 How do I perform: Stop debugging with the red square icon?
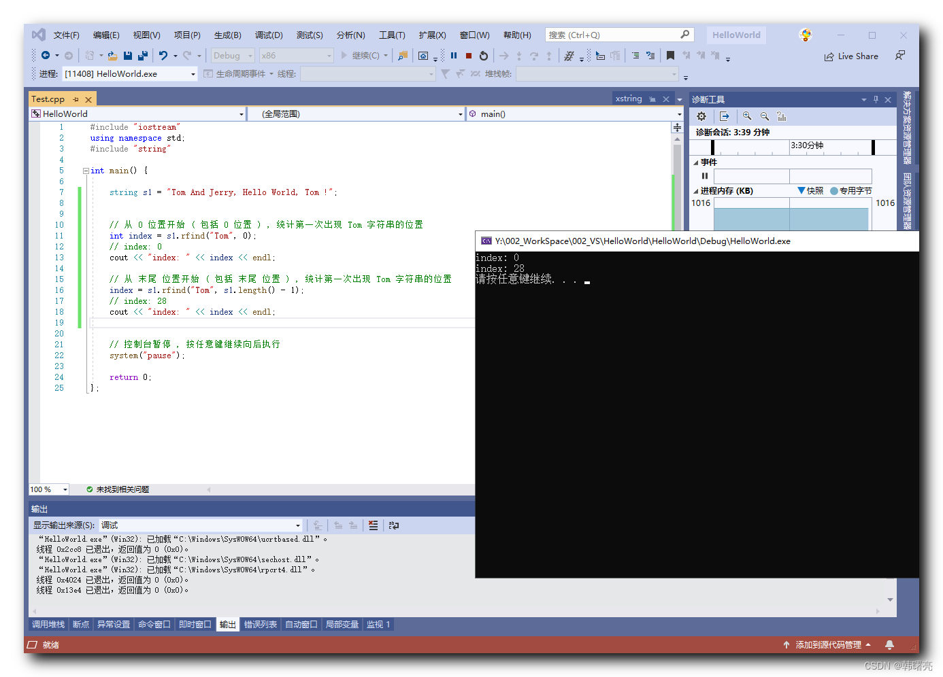point(469,56)
